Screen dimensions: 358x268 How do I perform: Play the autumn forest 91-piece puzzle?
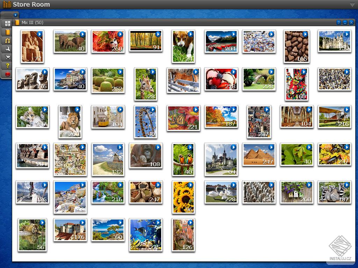click(x=158, y=34)
